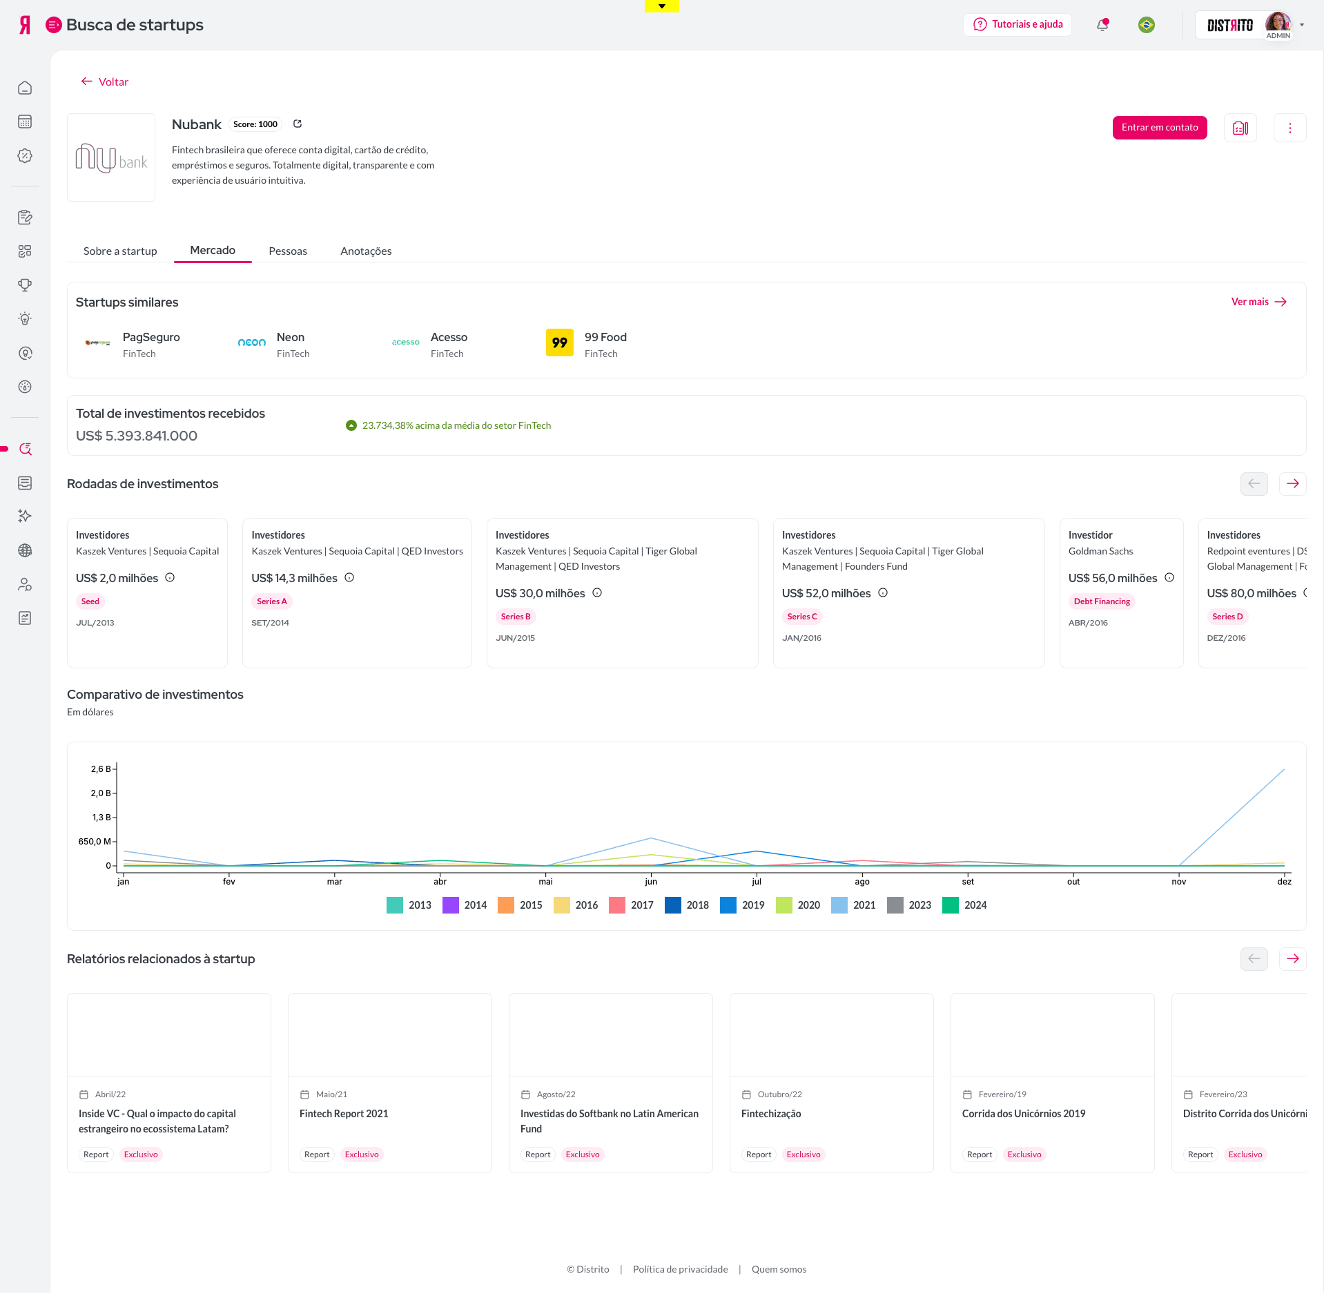This screenshot has height=1294, width=1324.
Task: Change language via Brazil flag icon
Action: tap(1147, 25)
